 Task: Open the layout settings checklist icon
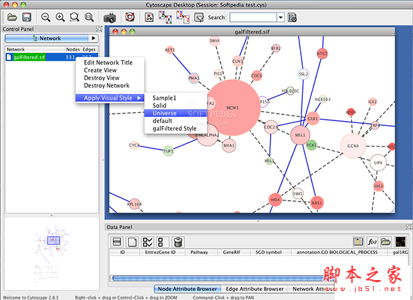[x=199, y=18]
